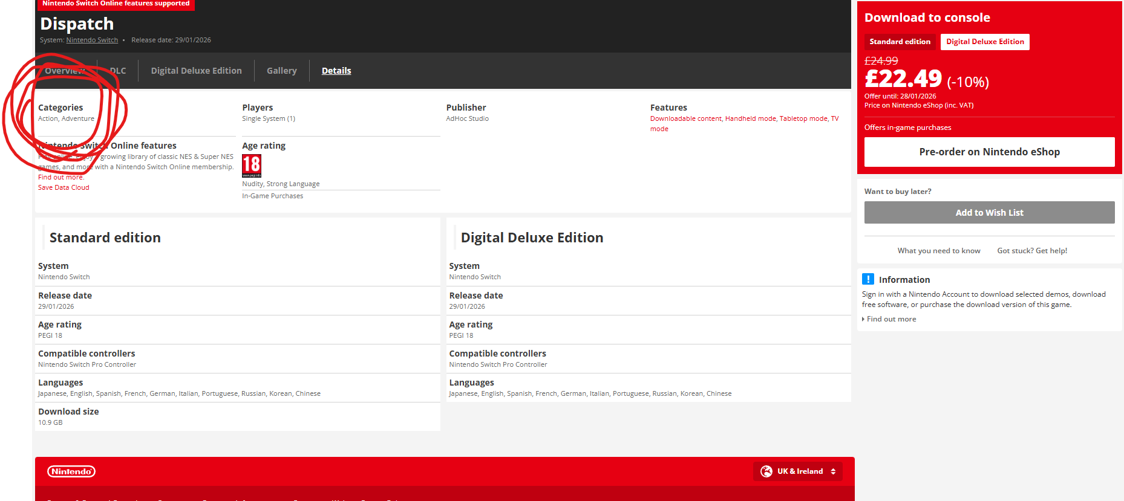
Task: Click the discounted price £22.49
Action: click(903, 79)
